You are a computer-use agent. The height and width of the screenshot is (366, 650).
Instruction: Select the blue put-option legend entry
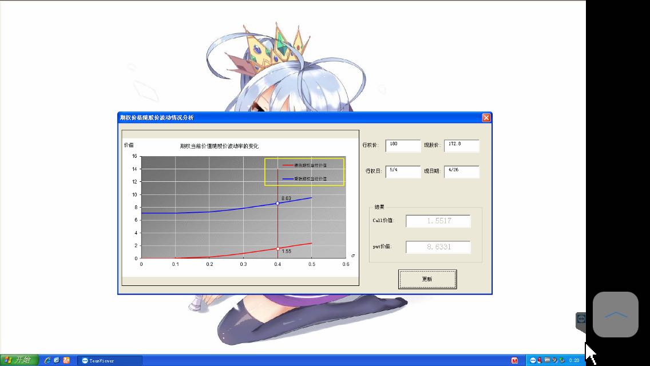pos(304,179)
